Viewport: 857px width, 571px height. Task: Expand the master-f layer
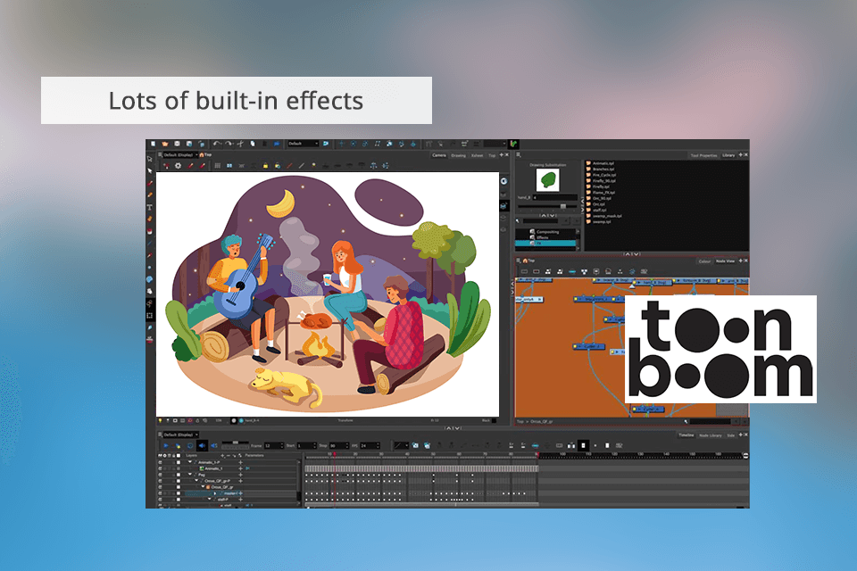(x=215, y=493)
